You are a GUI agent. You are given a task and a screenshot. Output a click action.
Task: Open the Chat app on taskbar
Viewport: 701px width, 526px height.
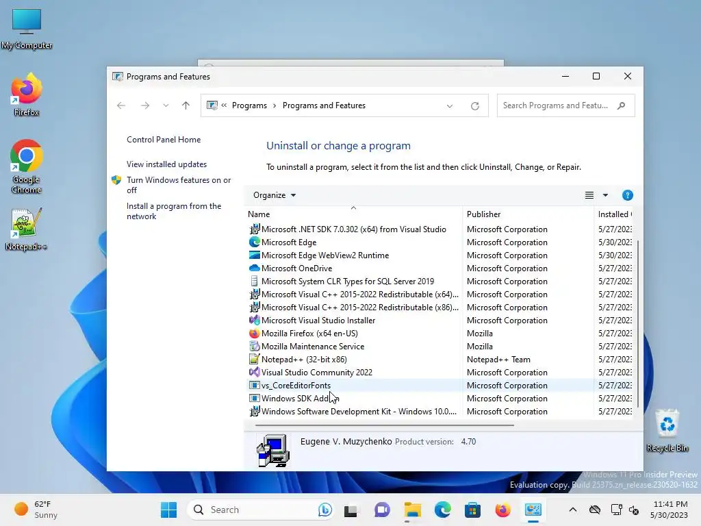[382, 510]
